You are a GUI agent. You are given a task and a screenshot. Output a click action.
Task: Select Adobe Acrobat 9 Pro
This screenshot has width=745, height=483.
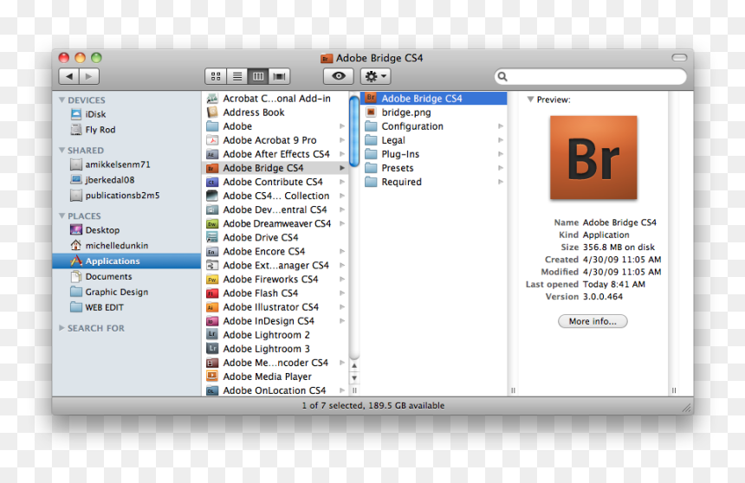275,140
